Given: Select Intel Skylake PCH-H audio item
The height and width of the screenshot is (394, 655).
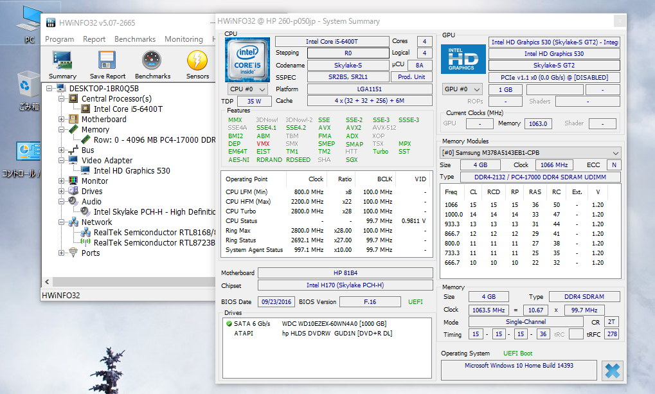Looking at the screenshot, I should click(x=154, y=212).
